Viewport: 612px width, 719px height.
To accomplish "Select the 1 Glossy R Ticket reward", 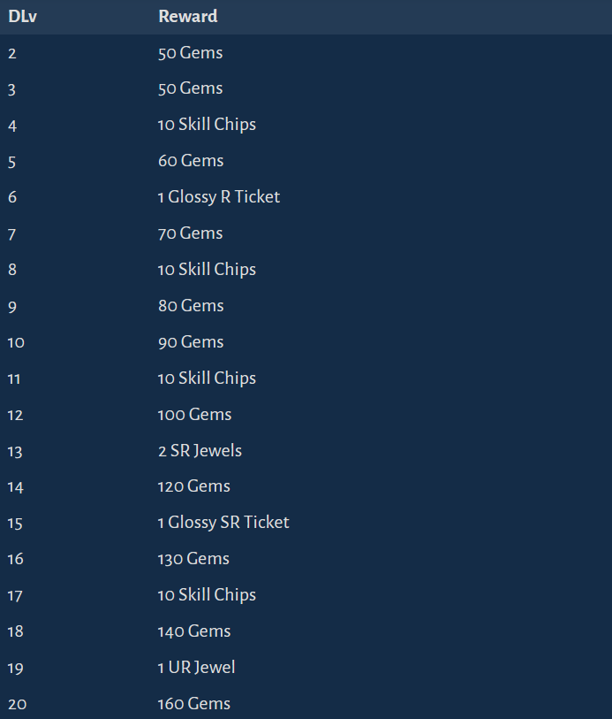I will (x=219, y=197).
